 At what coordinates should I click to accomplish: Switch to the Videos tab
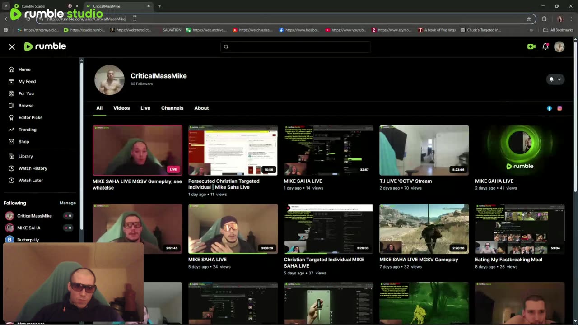coord(121,108)
